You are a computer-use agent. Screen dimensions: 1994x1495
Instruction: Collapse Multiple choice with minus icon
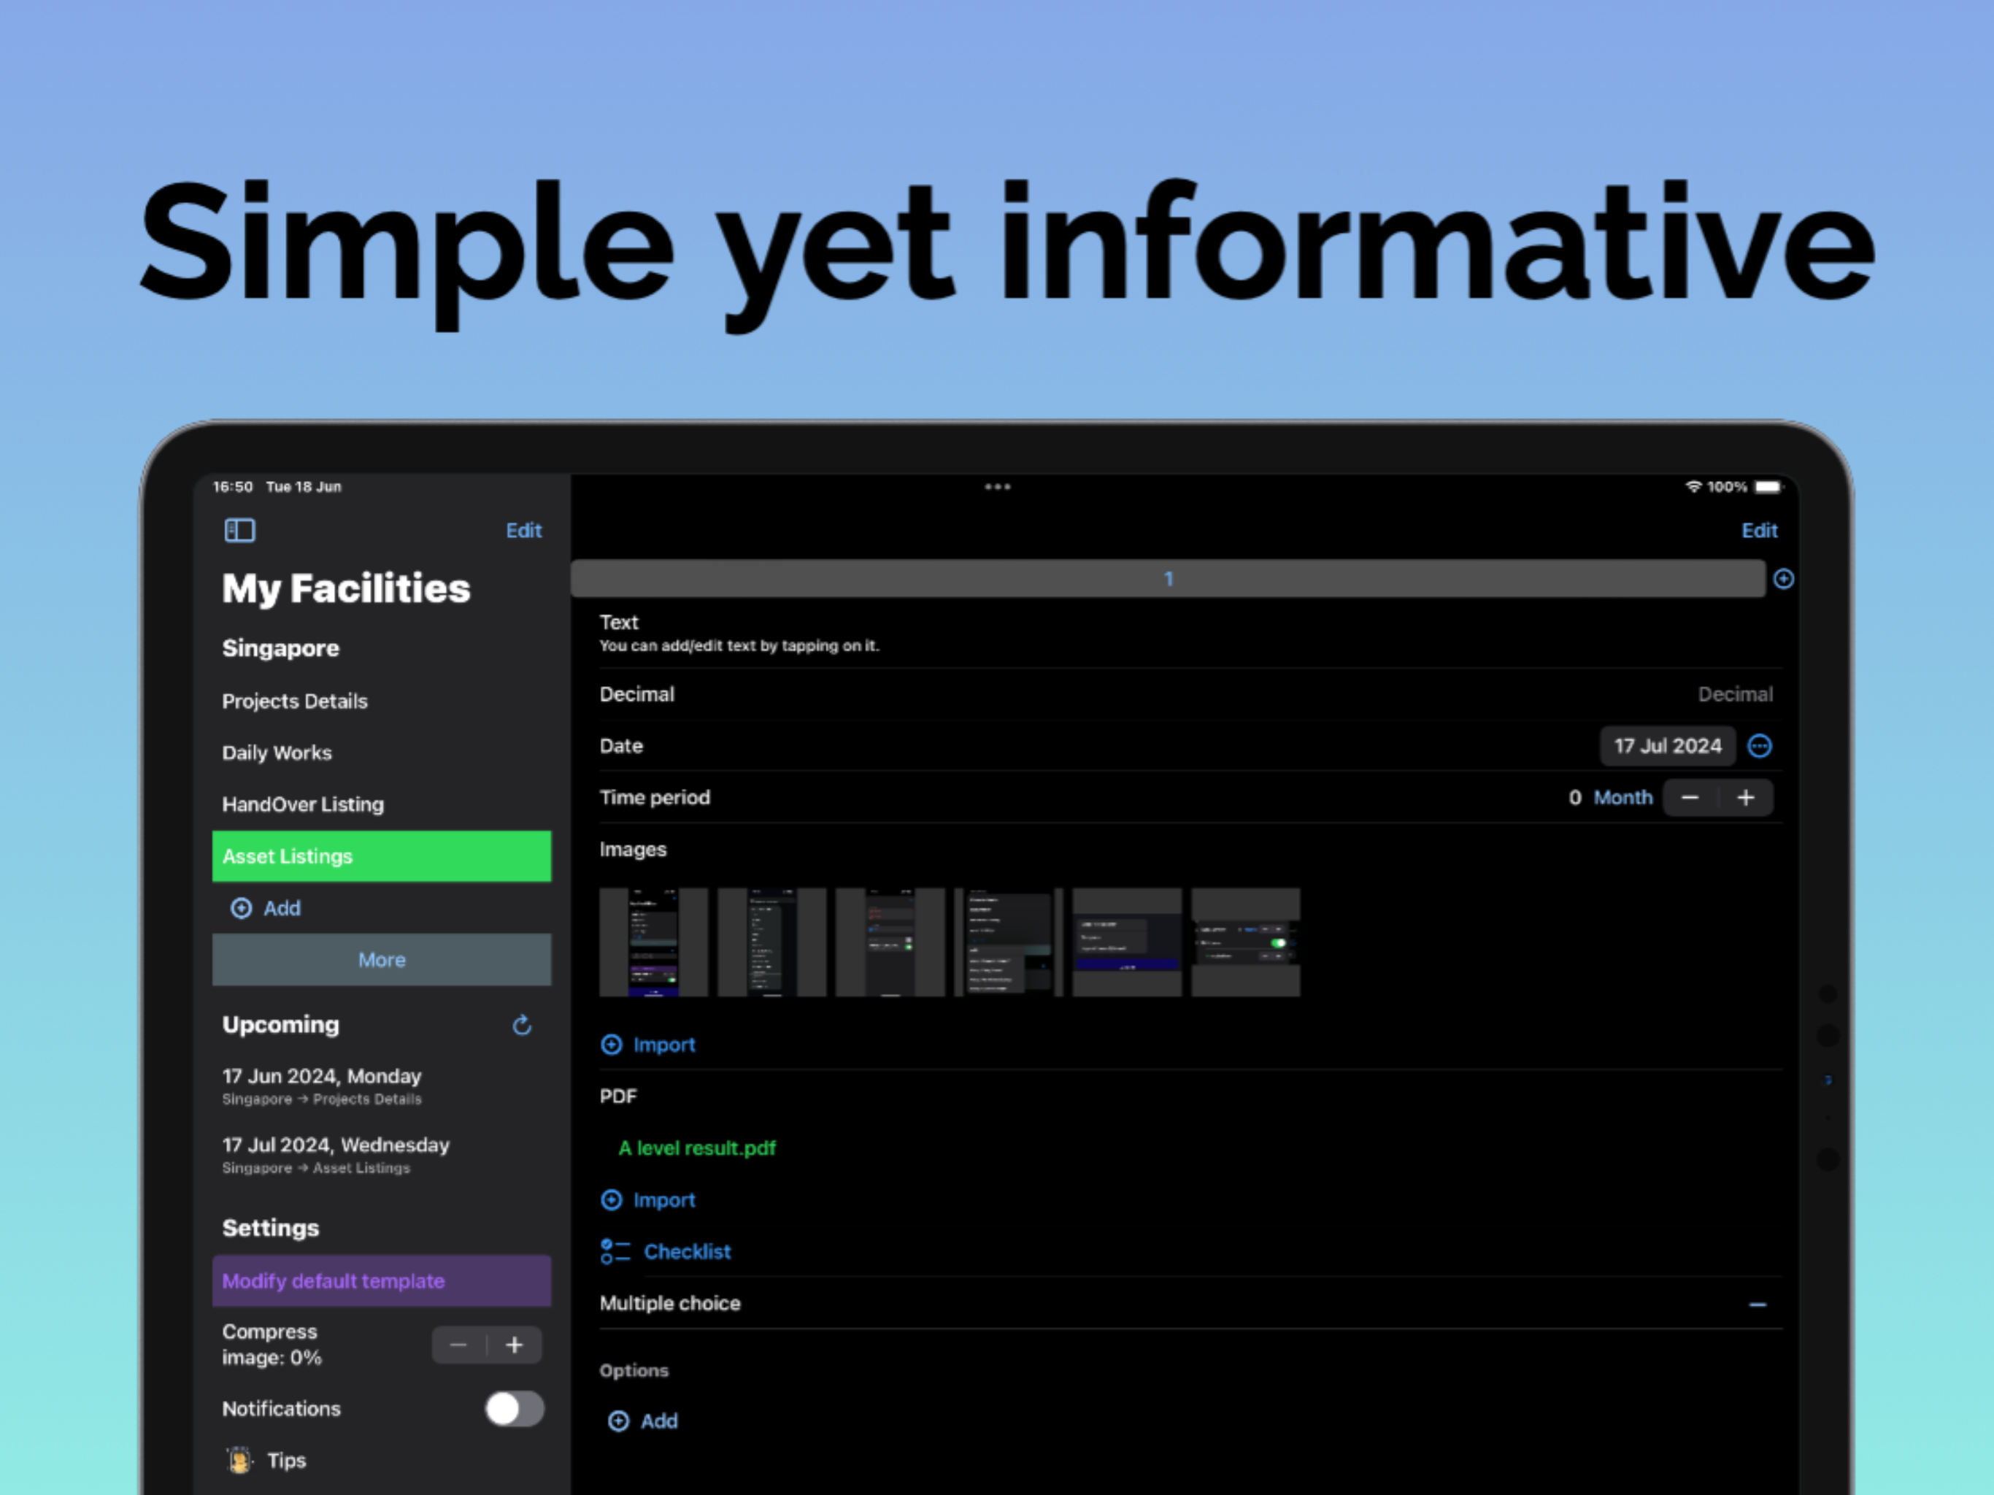[x=1758, y=1304]
